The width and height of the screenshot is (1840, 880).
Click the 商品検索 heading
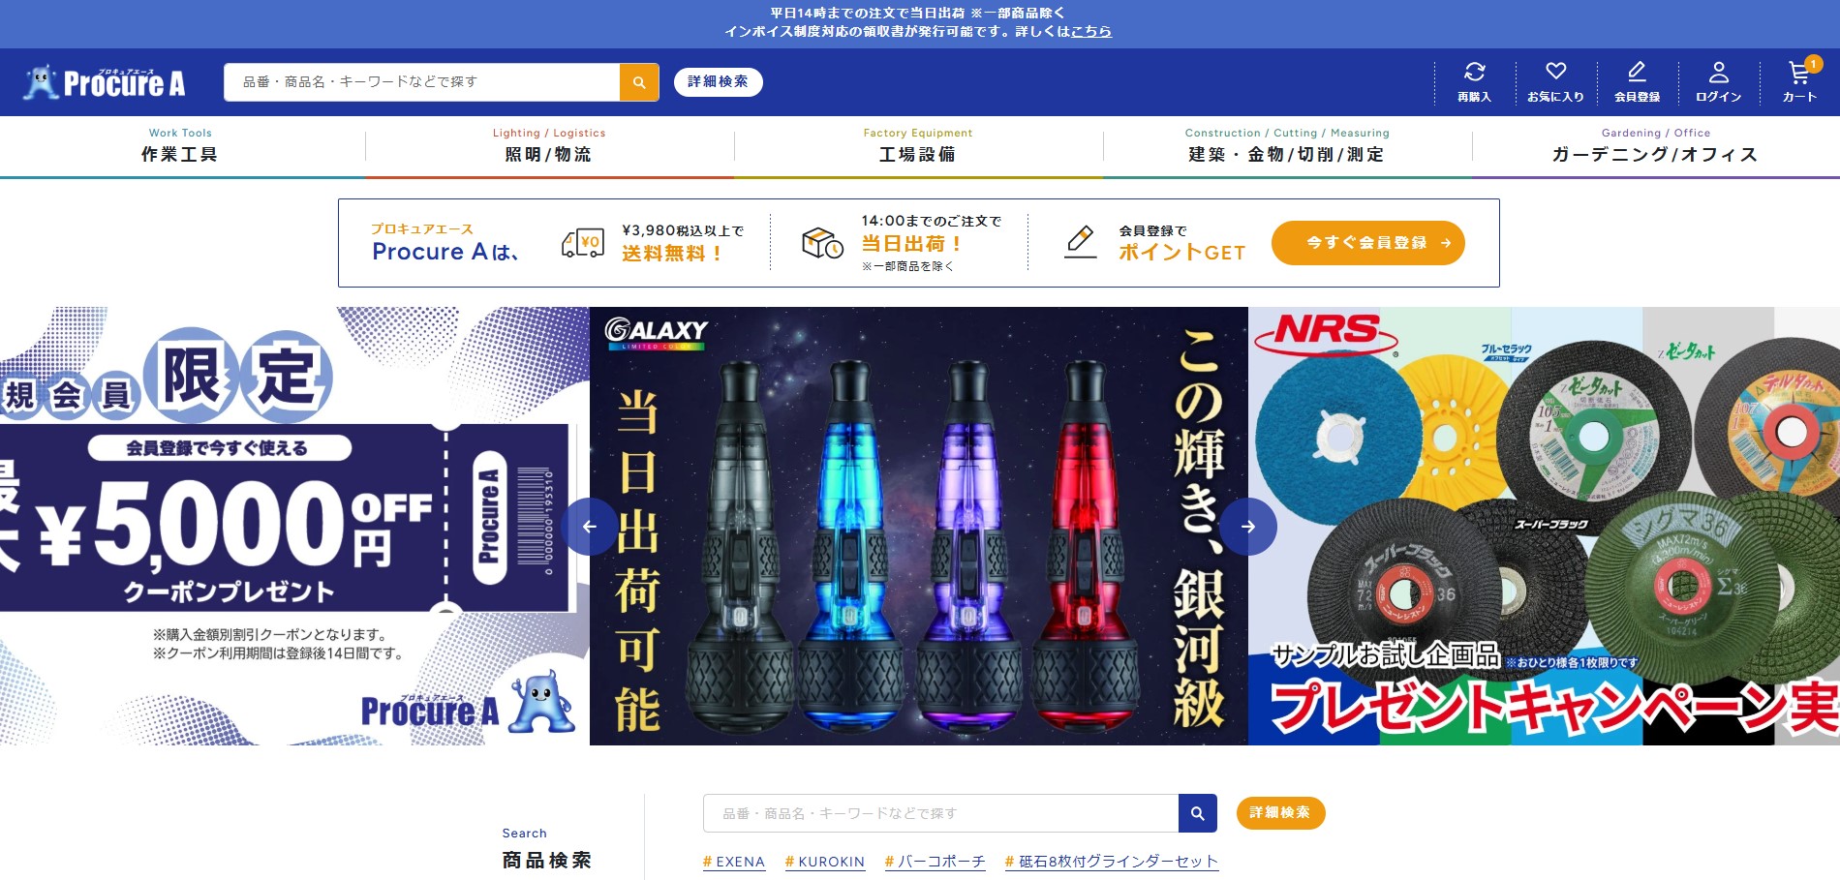(x=547, y=860)
